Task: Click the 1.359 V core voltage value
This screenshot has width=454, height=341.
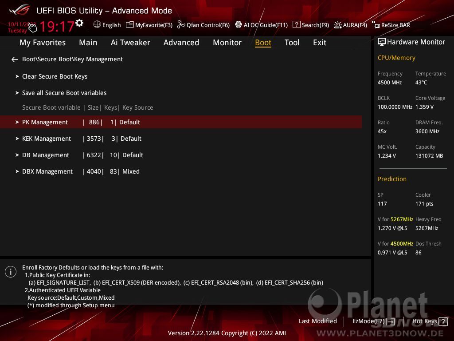Action: pos(424,107)
